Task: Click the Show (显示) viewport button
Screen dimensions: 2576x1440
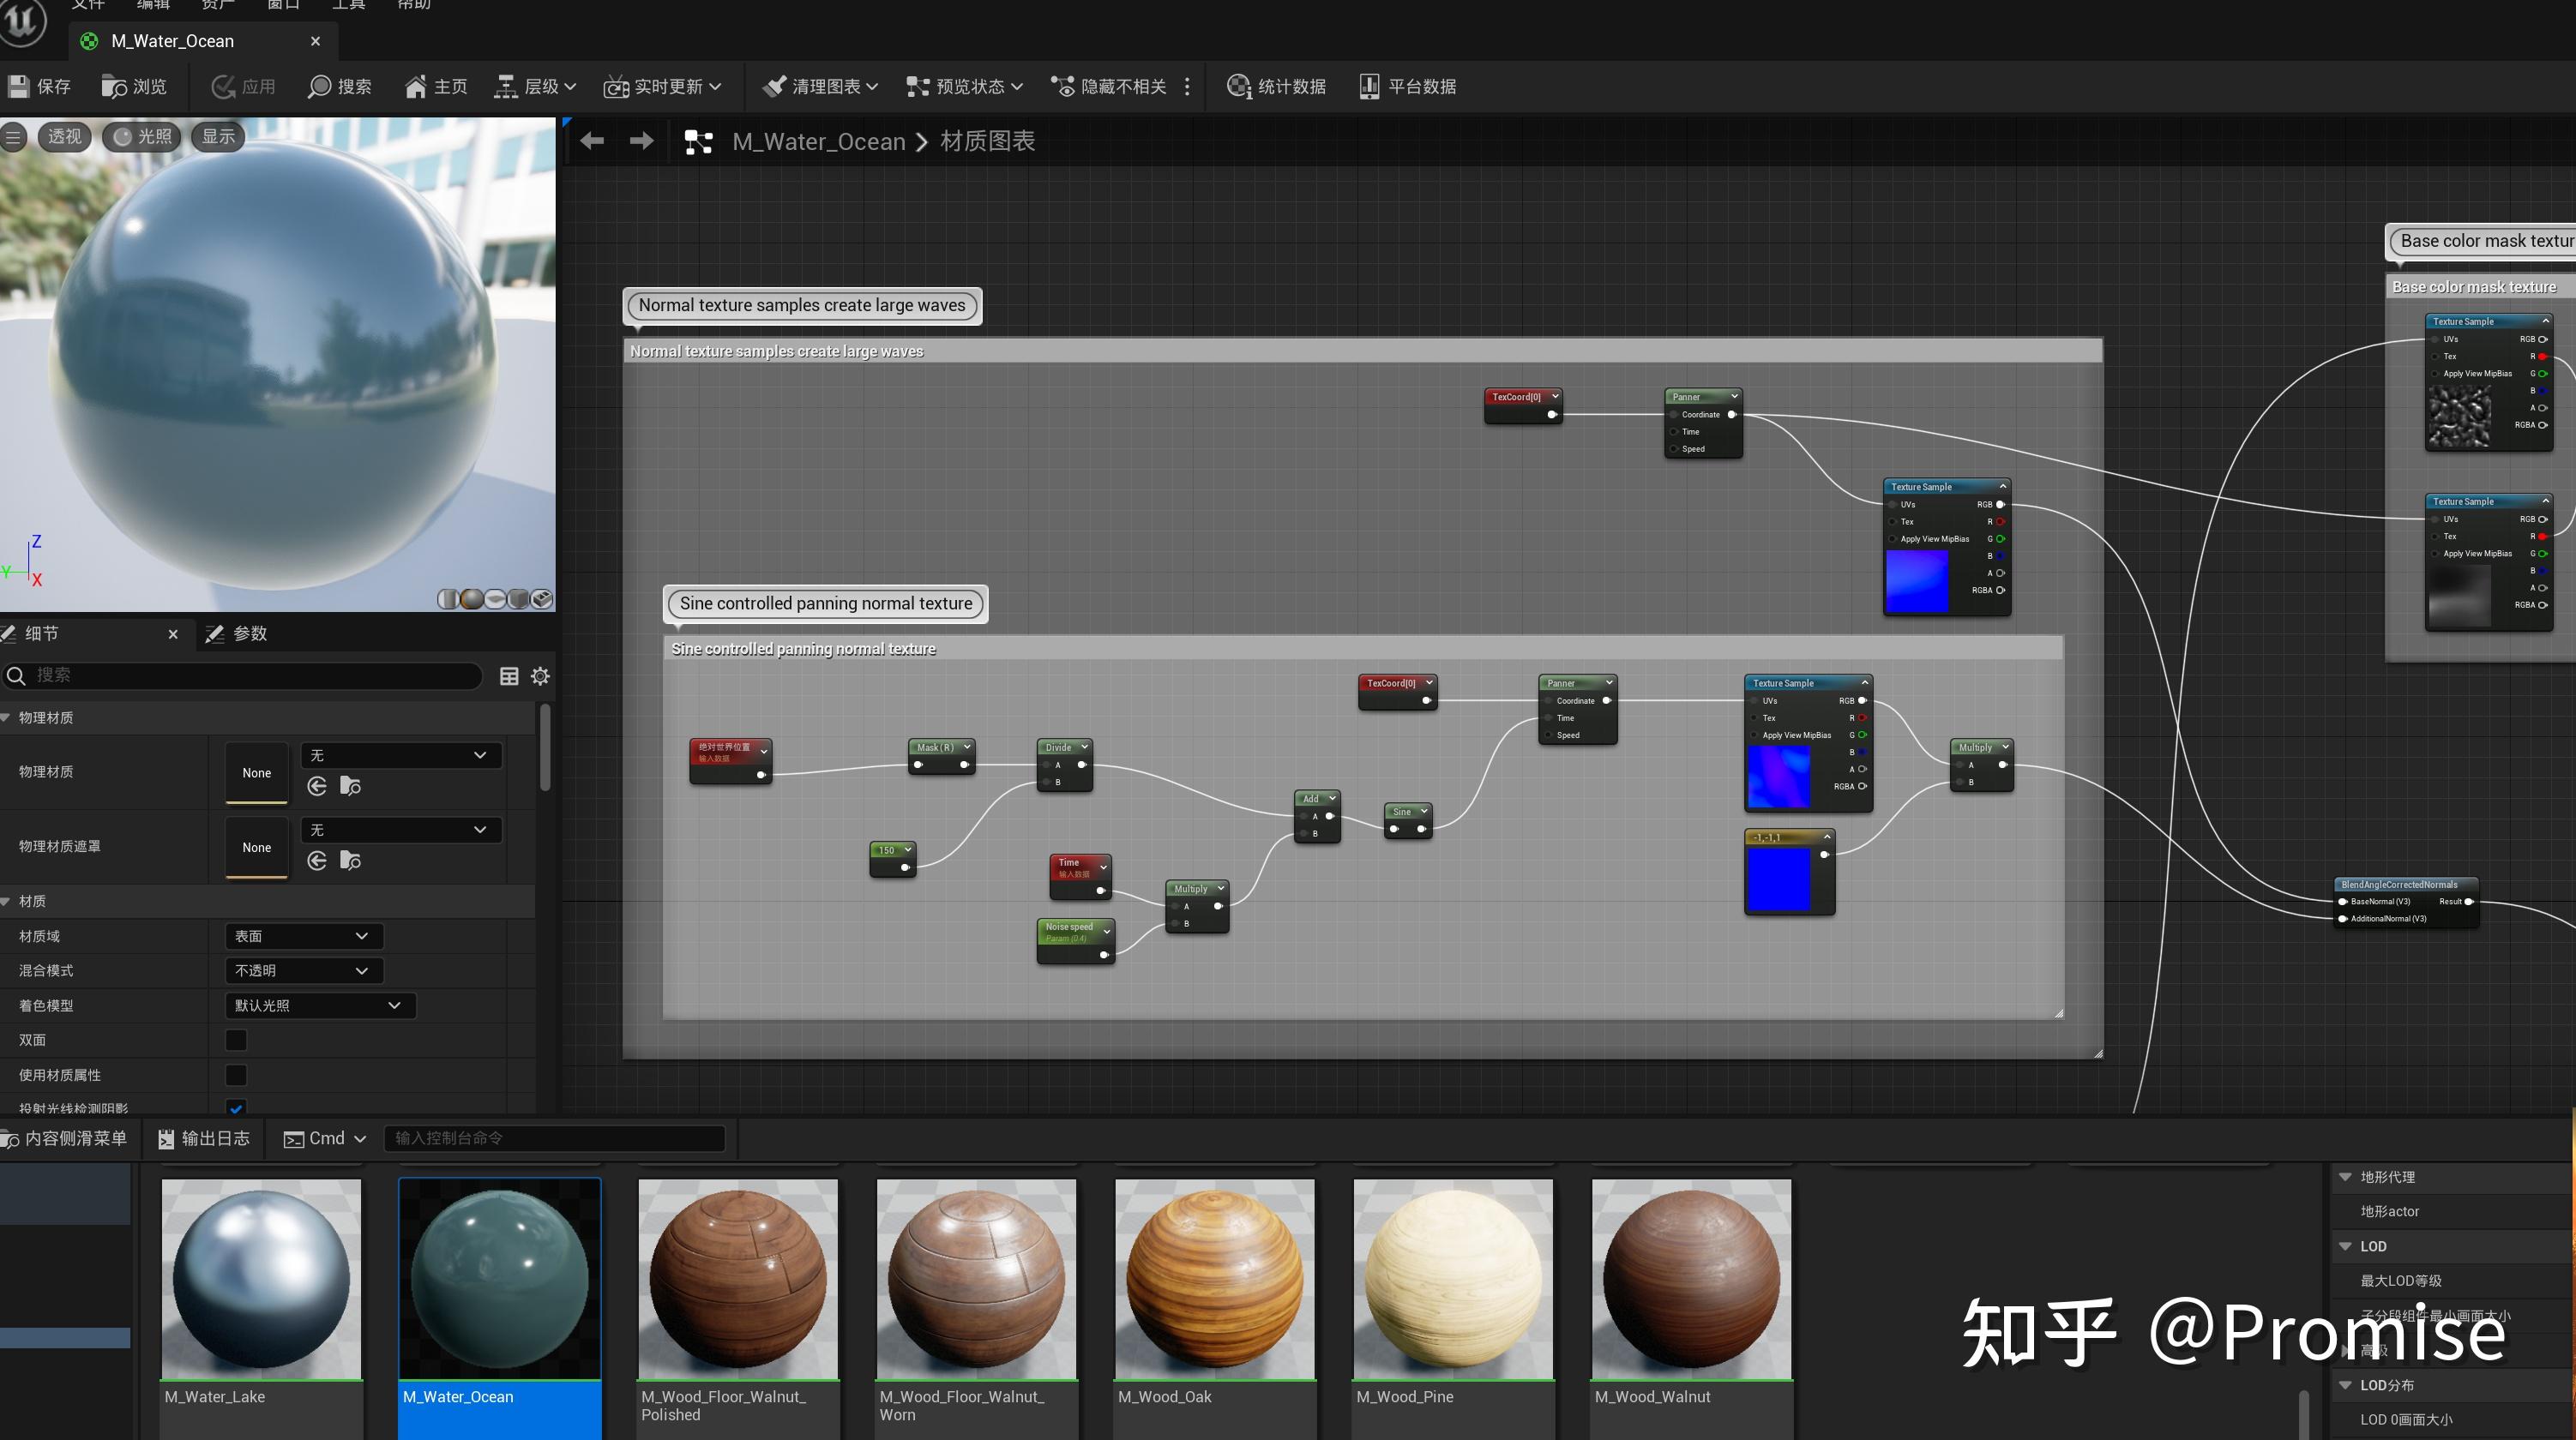Action: pyautogui.click(x=218, y=137)
